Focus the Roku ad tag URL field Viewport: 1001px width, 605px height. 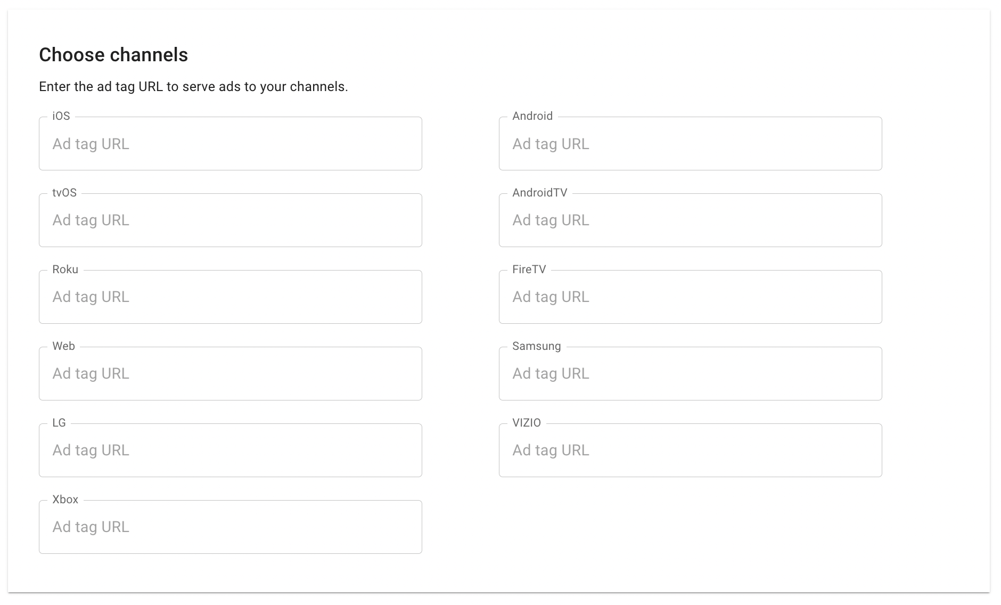click(231, 297)
